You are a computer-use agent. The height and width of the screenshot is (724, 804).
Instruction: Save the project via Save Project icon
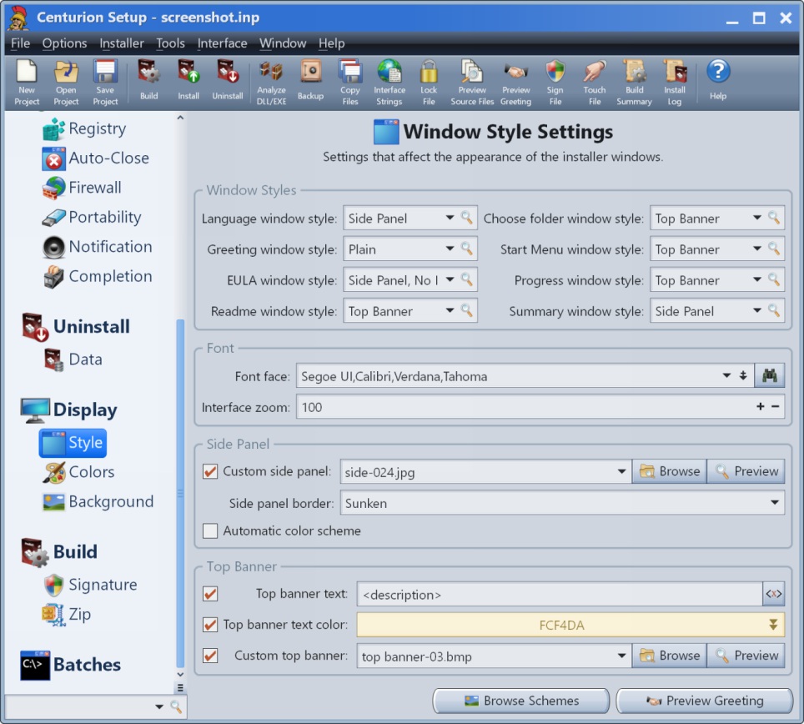click(x=105, y=82)
